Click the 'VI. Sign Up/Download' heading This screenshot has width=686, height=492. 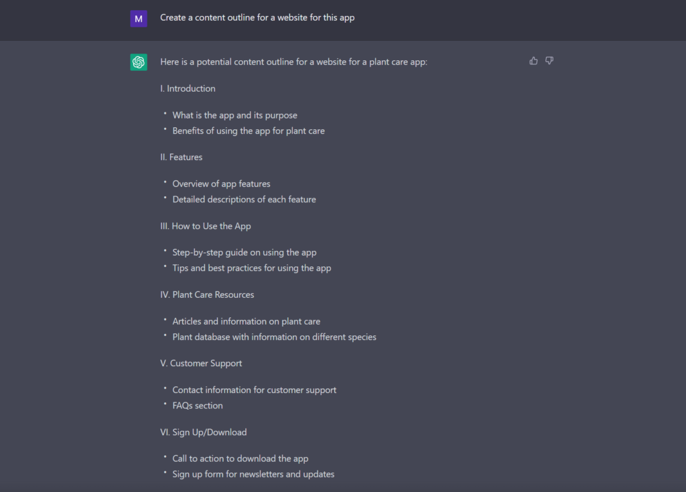(203, 432)
